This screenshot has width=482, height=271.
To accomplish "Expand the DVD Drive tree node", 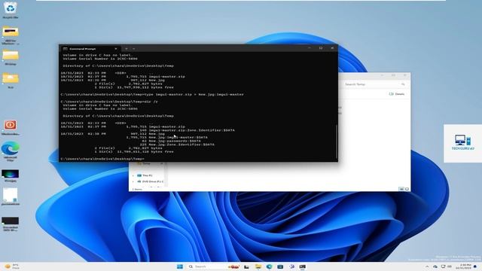I will click(133, 181).
